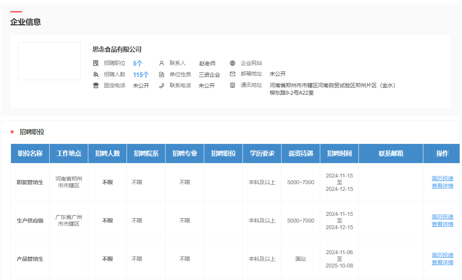Click the 企业信息 section heading
Image resolution: width=462 pixels, height=280 pixels.
[25, 22]
